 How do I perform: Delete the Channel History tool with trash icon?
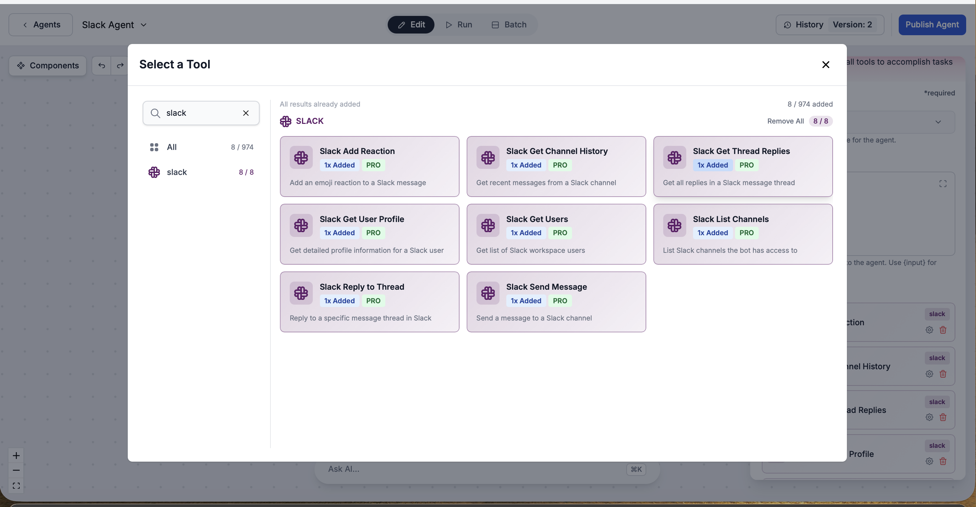coord(943,374)
